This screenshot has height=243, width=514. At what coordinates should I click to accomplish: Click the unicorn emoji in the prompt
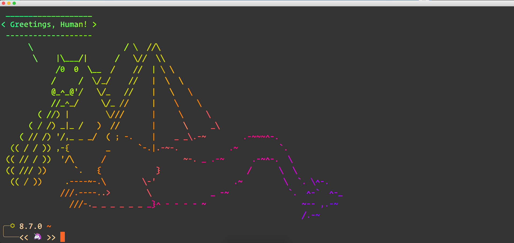(38, 237)
